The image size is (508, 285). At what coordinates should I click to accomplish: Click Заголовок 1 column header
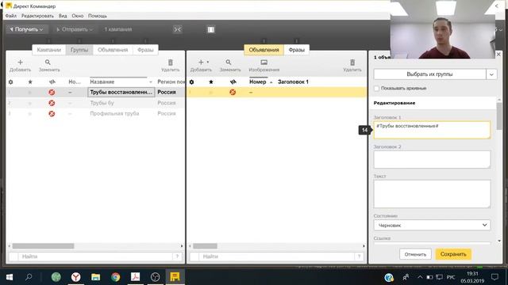coord(293,82)
